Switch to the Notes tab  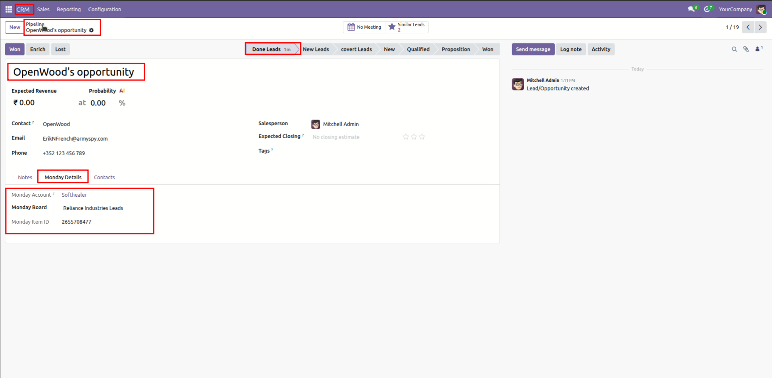25,177
